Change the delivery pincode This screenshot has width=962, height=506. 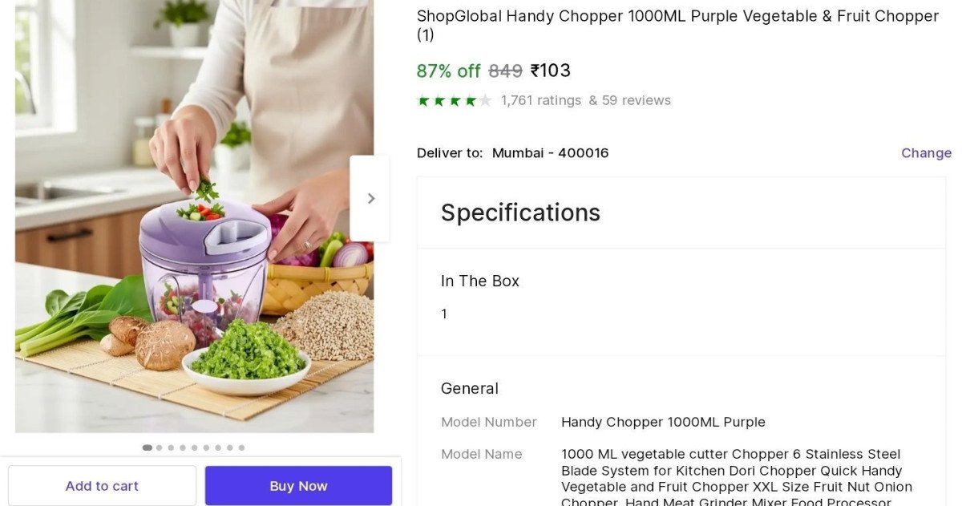pos(926,152)
